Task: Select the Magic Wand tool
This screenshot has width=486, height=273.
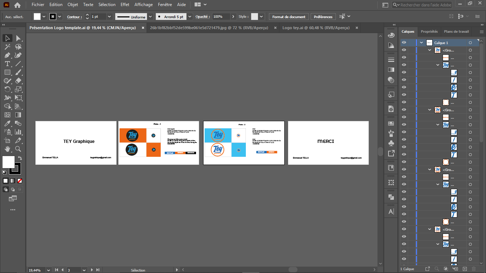Action: (7, 47)
